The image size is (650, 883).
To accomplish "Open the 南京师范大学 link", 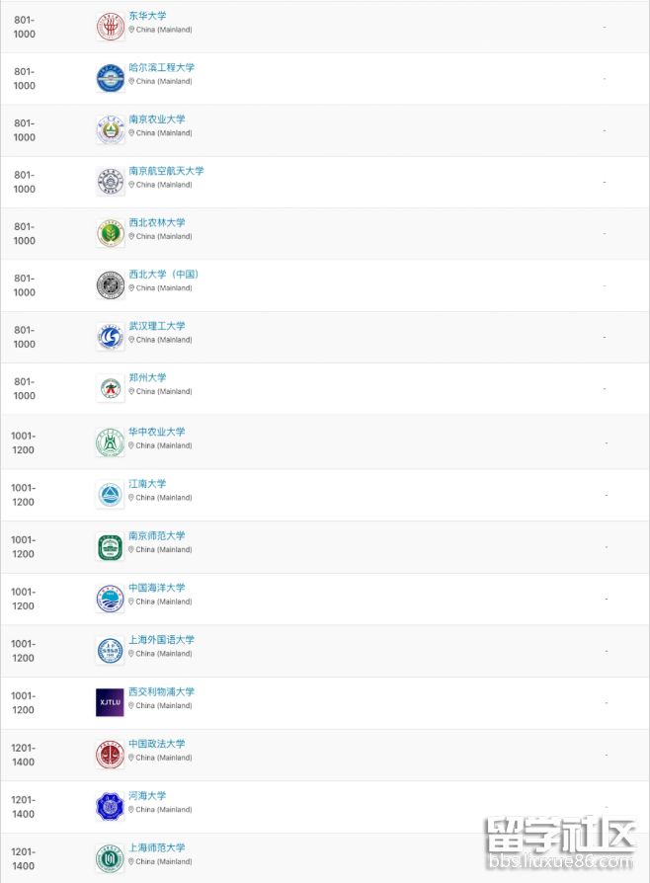I will (x=156, y=535).
